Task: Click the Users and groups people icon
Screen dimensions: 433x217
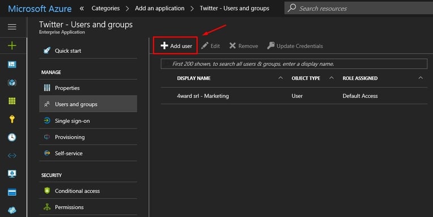Action: coord(47,104)
